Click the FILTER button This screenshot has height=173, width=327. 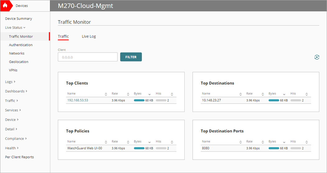(131, 57)
